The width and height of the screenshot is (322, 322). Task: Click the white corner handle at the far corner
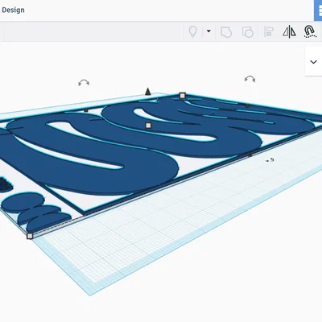pyautogui.click(x=183, y=96)
